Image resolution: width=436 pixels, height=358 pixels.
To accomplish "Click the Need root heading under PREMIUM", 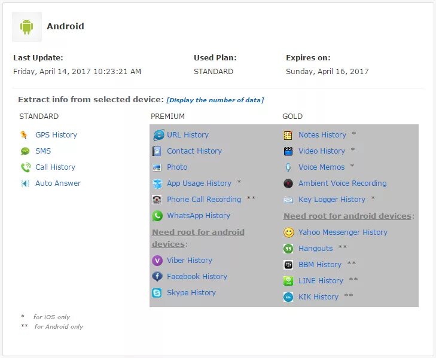I will click(198, 238).
